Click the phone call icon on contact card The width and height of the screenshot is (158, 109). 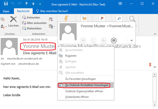tap(93, 41)
